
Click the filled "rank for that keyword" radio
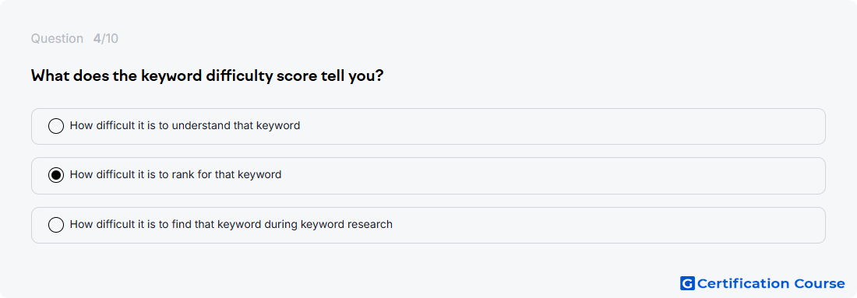[56, 175]
